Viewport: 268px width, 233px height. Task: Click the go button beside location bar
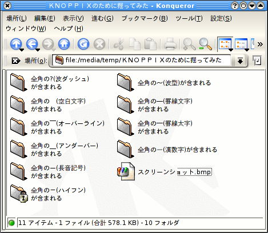coord(257,61)
